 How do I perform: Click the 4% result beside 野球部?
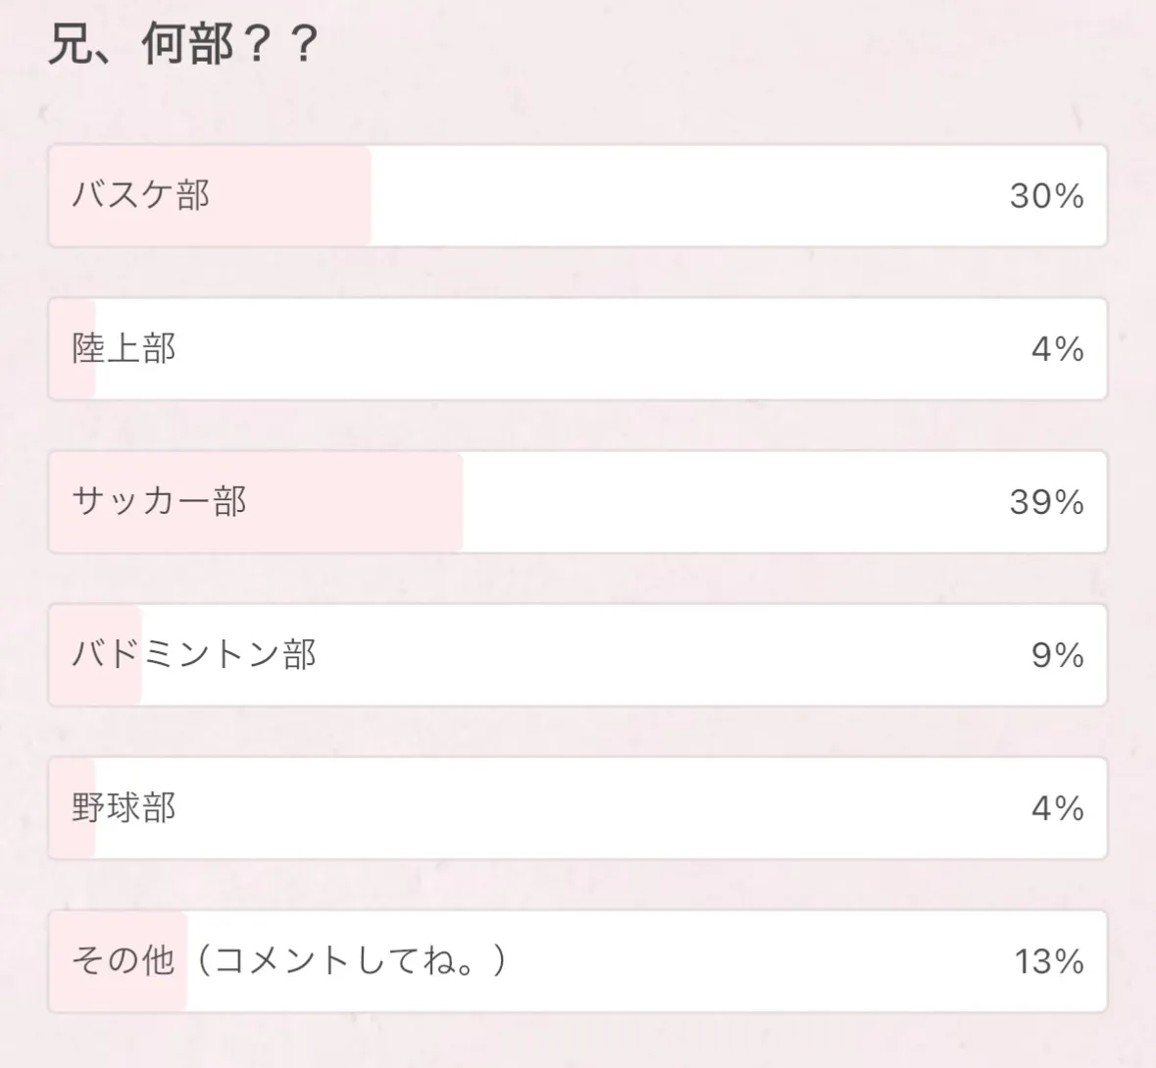click(x=1057, y=808)
